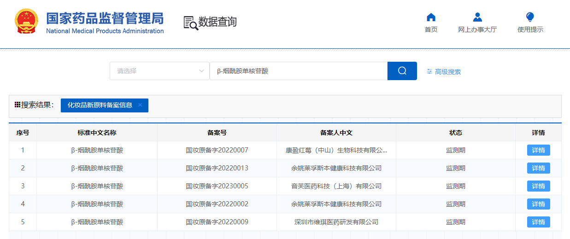The height and width of the screenshot is (239, 570).
Task: Click 音芙医药科技（上海）有限公司 cell
Action: tap(336, 186)
